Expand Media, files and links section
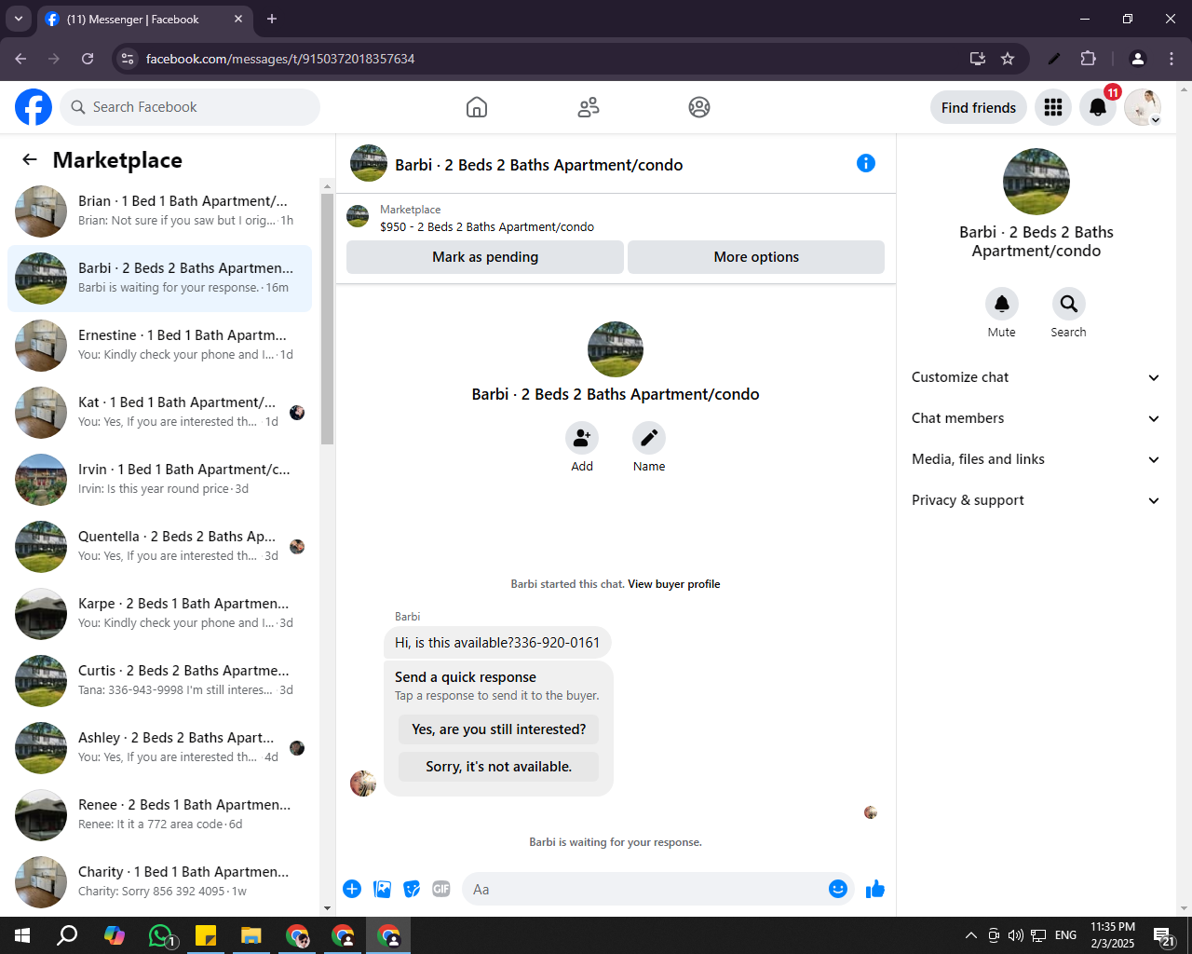The height and width of the screenshot is (954, 1192). pos(1036,459)
